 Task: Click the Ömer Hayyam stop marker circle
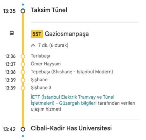pyautogui.click(x=23, y=64)
